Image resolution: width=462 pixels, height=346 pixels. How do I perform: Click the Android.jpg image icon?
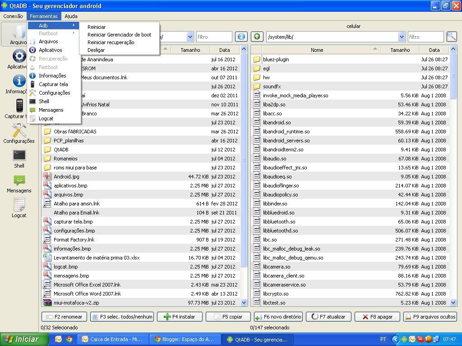[x=47, y=177]
